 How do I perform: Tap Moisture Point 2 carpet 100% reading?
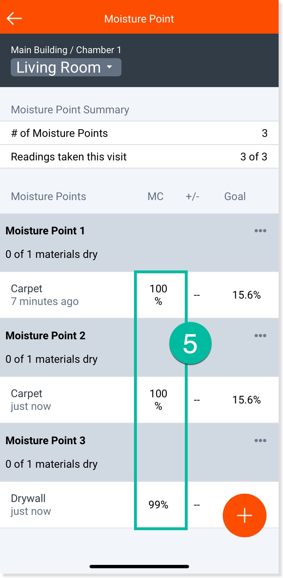coord(158,399)
